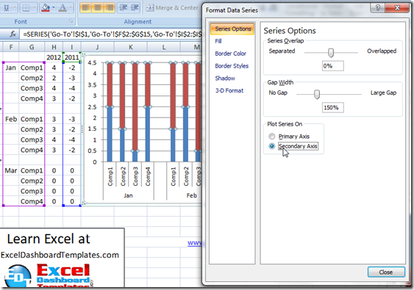Click the chart's Jan category label
Screen dimensions: 414x290
coord(129,195)
